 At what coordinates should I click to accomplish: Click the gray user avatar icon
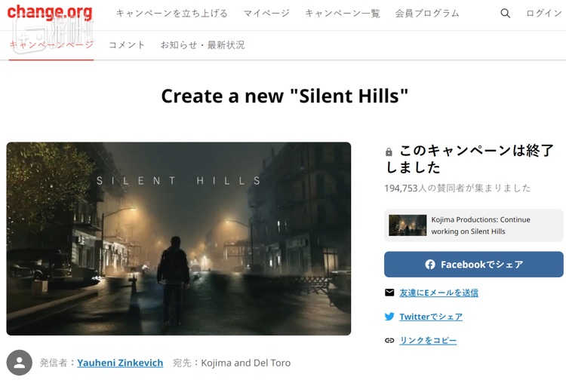click(19, 363)
